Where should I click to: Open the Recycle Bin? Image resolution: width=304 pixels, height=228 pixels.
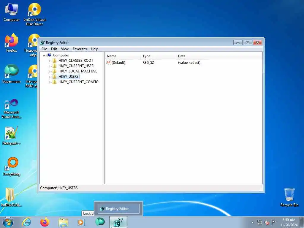click(x=289, y=197)
